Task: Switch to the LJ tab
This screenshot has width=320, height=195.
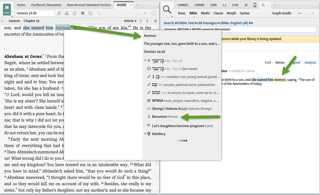Action: pos(224,5)
